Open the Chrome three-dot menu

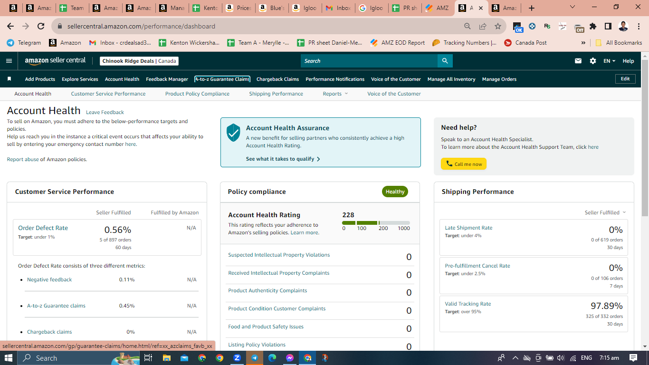coord(639,26)
